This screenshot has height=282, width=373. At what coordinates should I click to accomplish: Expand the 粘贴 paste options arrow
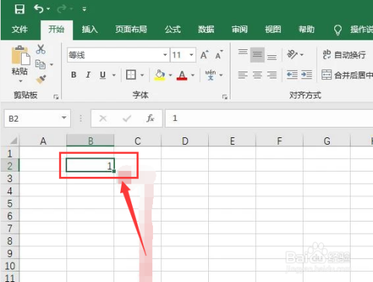[20, 81]
